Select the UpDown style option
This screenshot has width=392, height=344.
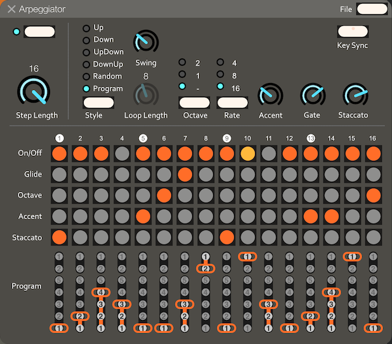86,52
